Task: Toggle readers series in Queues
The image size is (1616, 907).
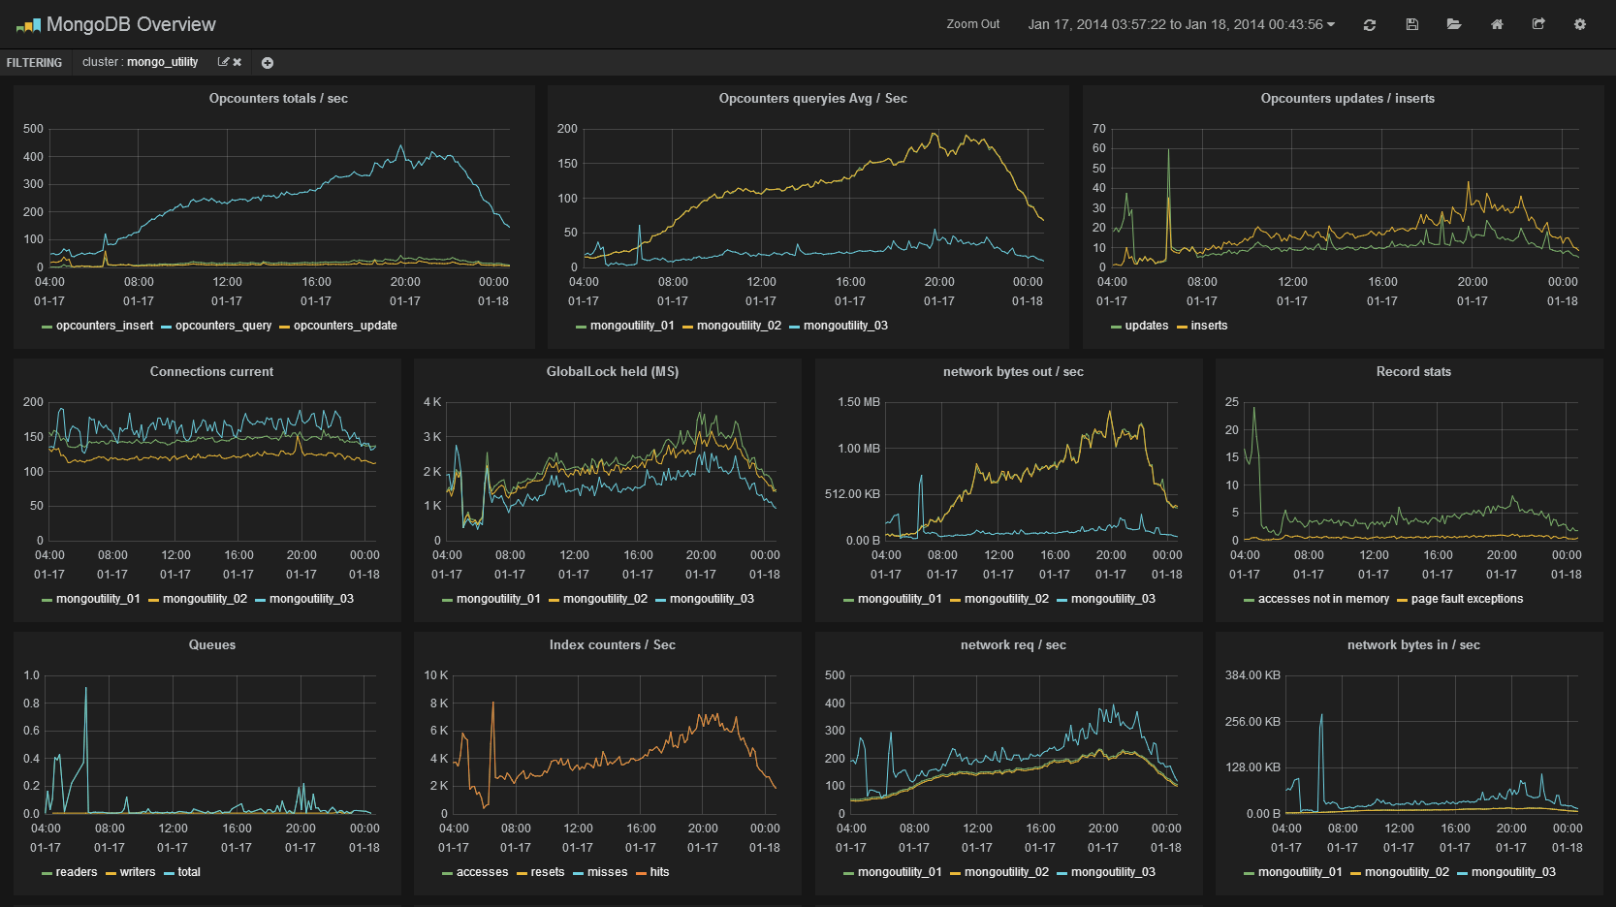Action: [x=77, y=872]
